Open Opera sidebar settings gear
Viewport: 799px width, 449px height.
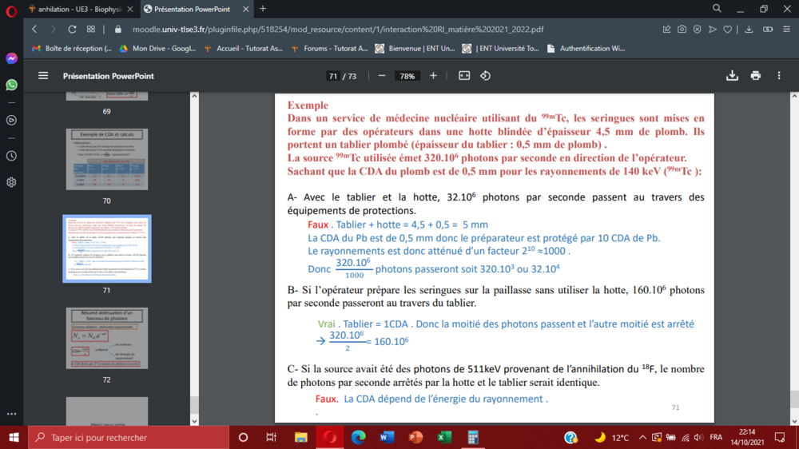(x=11, y=182)
